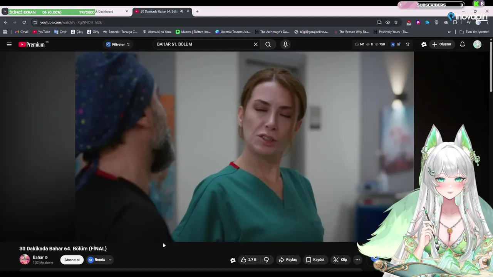Start voice search with the microphone icon
Screen dimensions: 493x277
coord(285,44)
